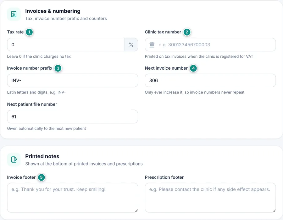Image resolution: width=283 pixels, height=220 pixels.
Task: Click the Printed notes document-edit icon
Action: pos(14,159)
